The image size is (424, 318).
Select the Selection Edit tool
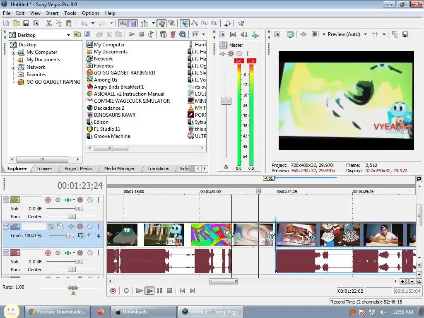tap(205, 23)
